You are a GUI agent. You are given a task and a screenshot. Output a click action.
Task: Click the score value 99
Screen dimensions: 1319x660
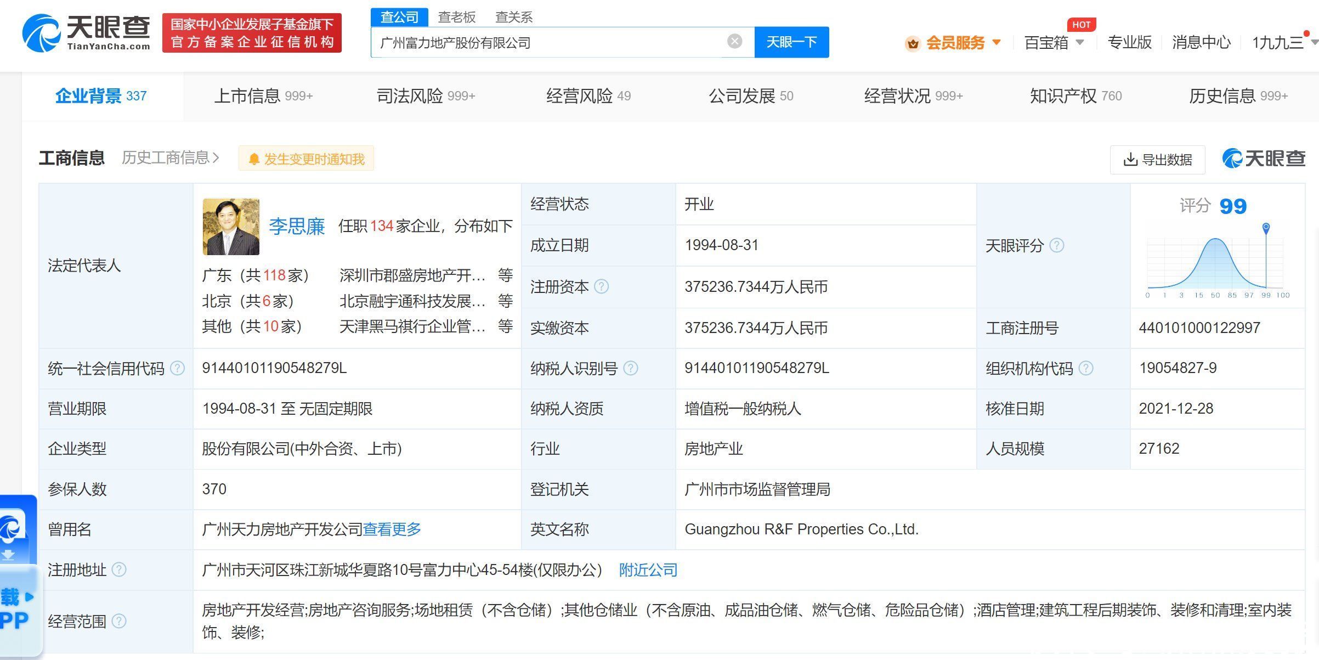(x=1233, y=206)
